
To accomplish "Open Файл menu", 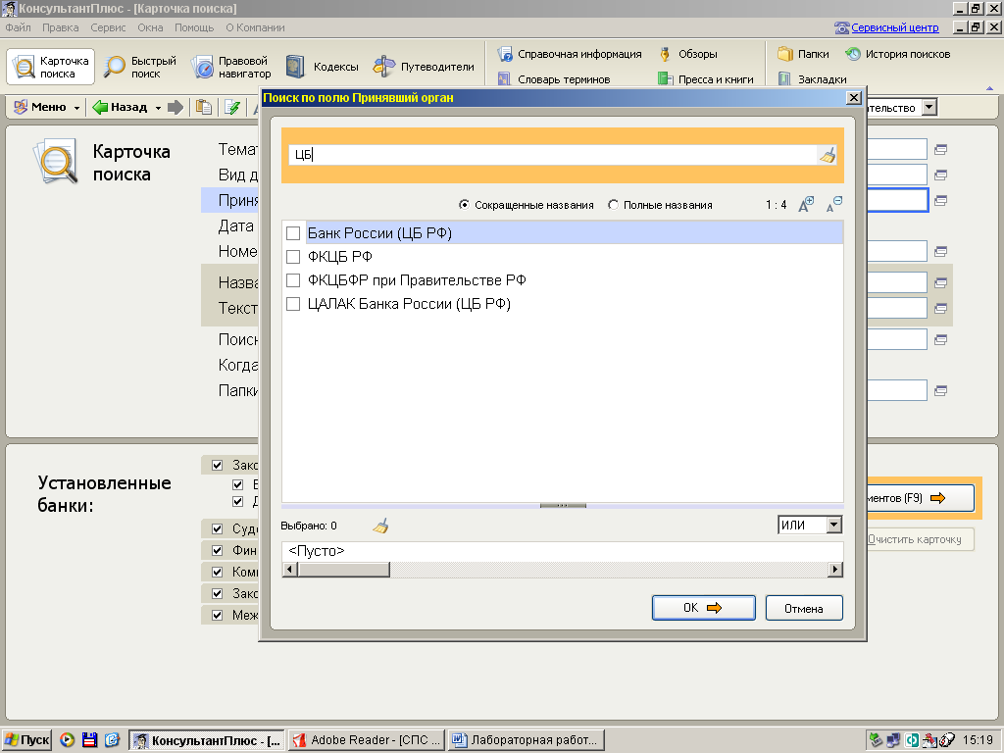I will (18, 27).
